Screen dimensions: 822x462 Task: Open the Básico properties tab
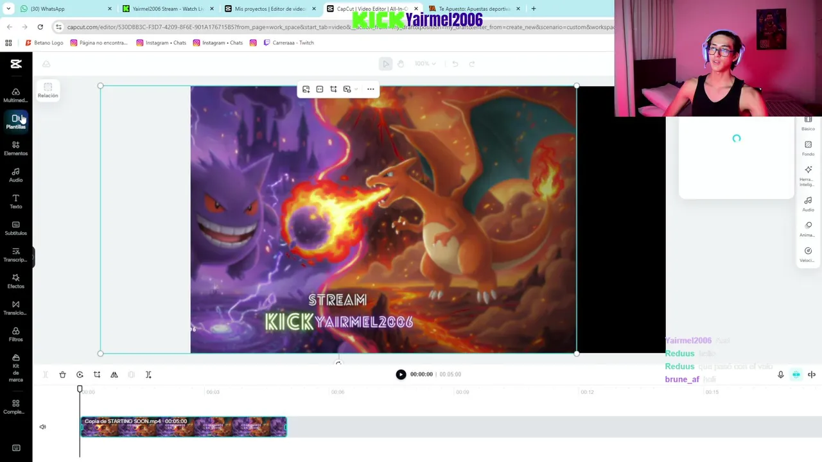[x=808, y=123]
